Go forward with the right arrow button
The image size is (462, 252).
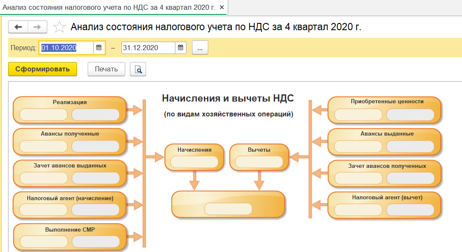37,27
